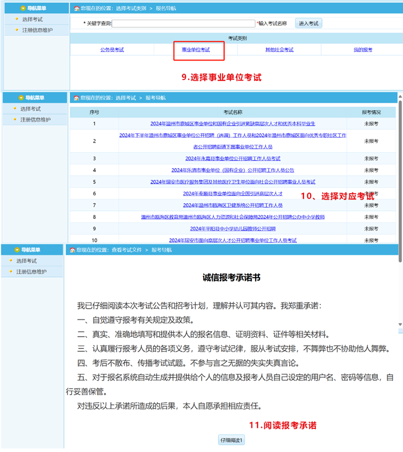Click the 仔细阅读1 button
The height and width of the screenshot is (452, 403).
(x=232, y=441)
